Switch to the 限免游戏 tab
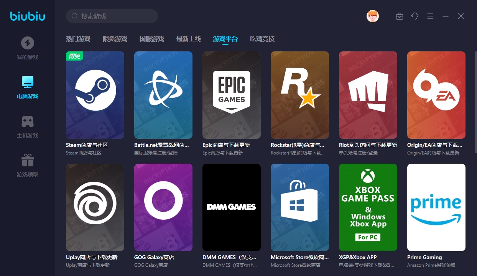This screenshot has height=276, width=477. (115, 39)
